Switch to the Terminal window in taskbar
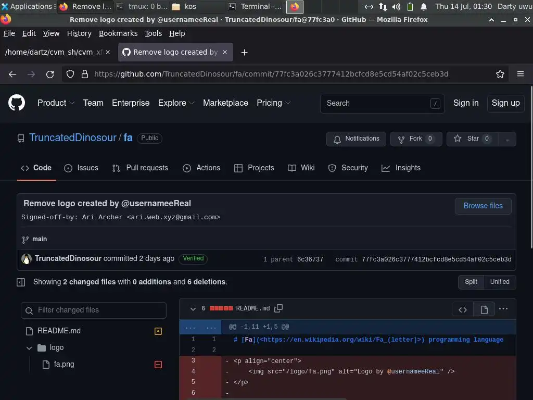Image resolution: width=533 pixels, height=400 pixels. (255, 6)
